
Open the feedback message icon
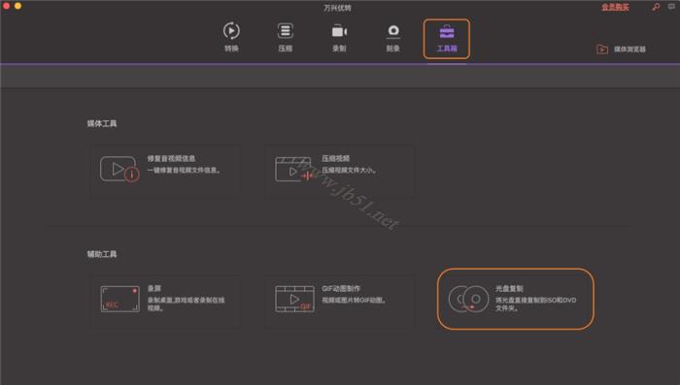coord(672,7)
